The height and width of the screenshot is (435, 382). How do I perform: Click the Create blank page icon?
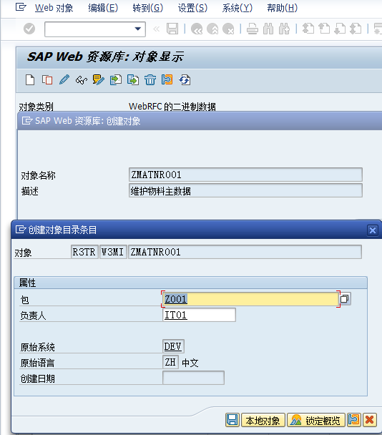30,80
